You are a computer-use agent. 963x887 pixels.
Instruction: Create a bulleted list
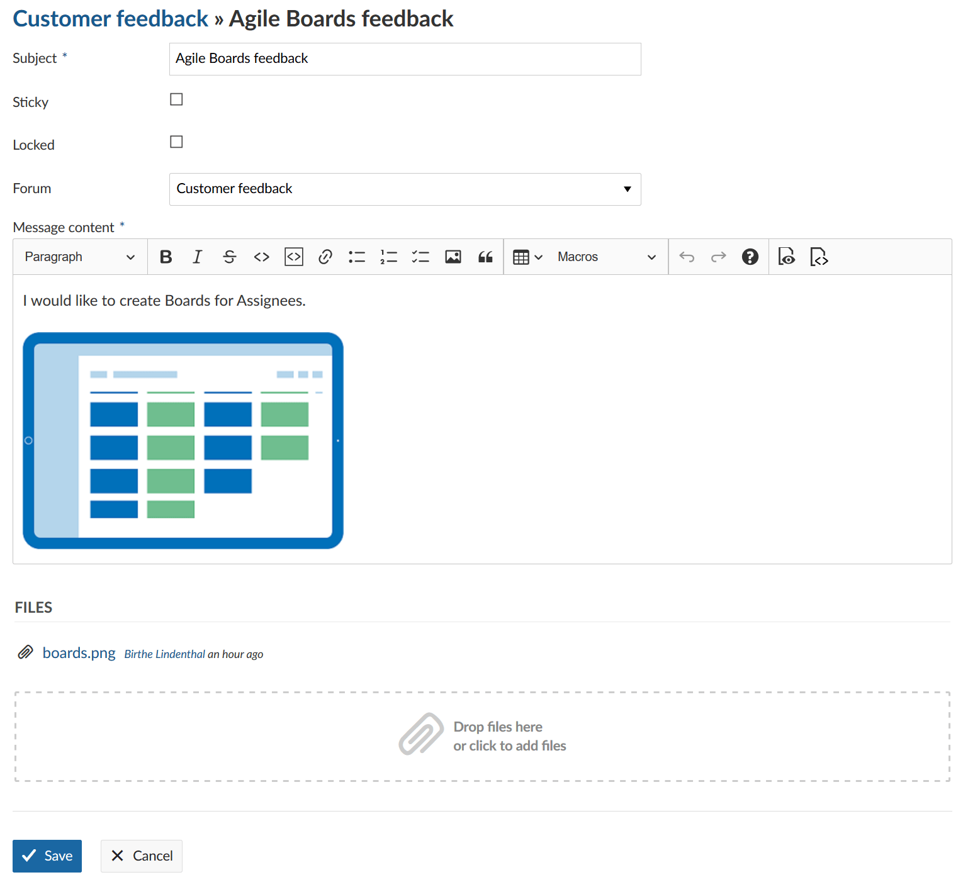pyautogui.click(x=357, y=257)
